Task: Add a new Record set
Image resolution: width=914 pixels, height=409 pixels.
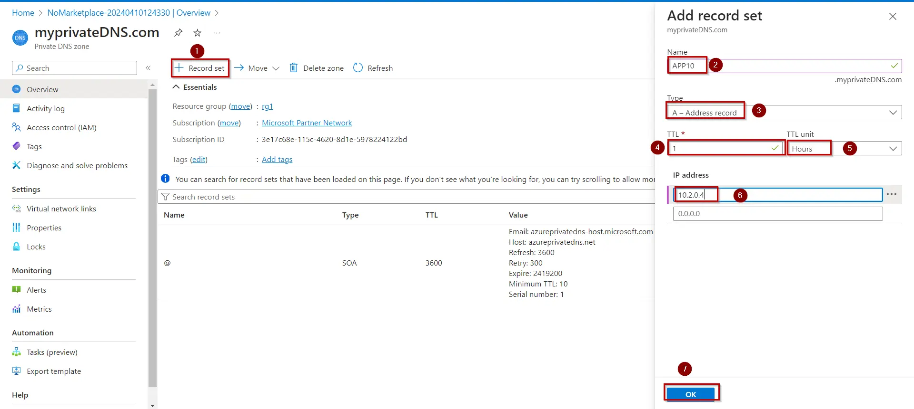Action: point(200,68)
